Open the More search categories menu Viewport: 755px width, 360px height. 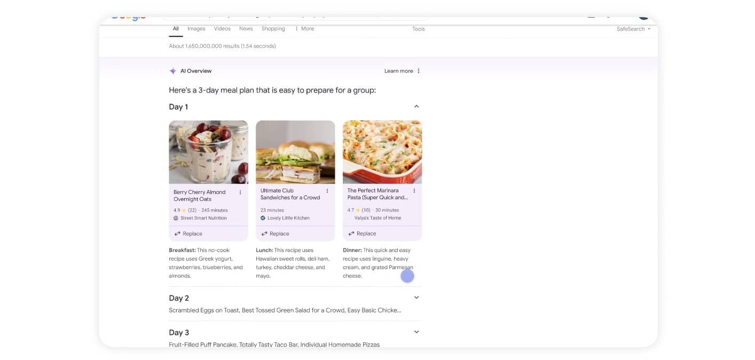coord(304,29)
